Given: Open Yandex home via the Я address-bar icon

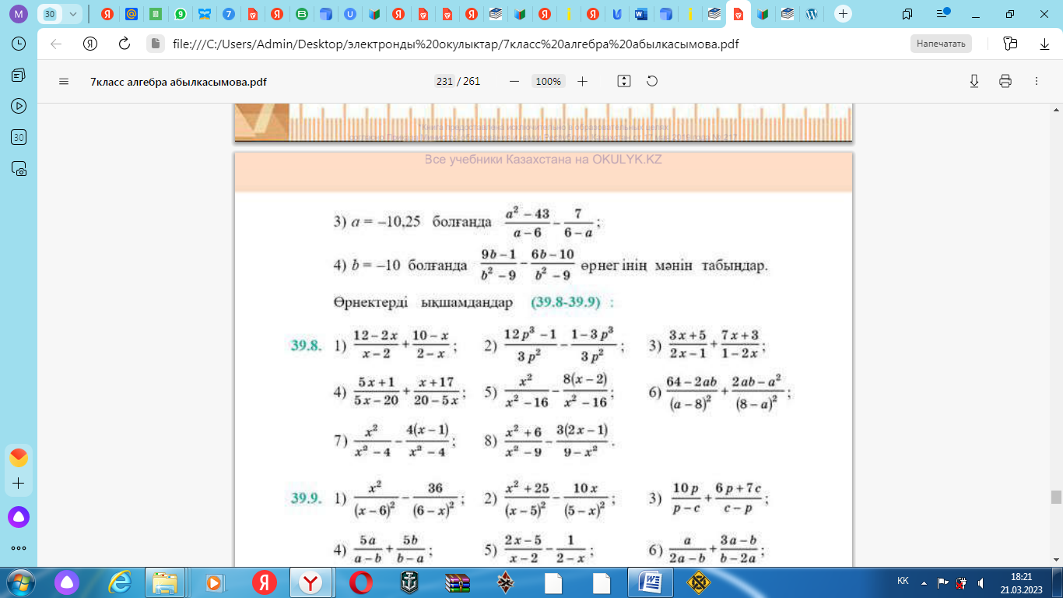Looking at the screenshot, I should [90, 44].
